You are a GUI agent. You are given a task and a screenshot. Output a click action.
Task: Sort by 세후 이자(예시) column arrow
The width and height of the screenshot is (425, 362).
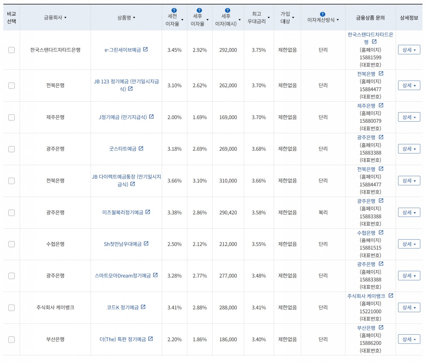tap(240, 20)
